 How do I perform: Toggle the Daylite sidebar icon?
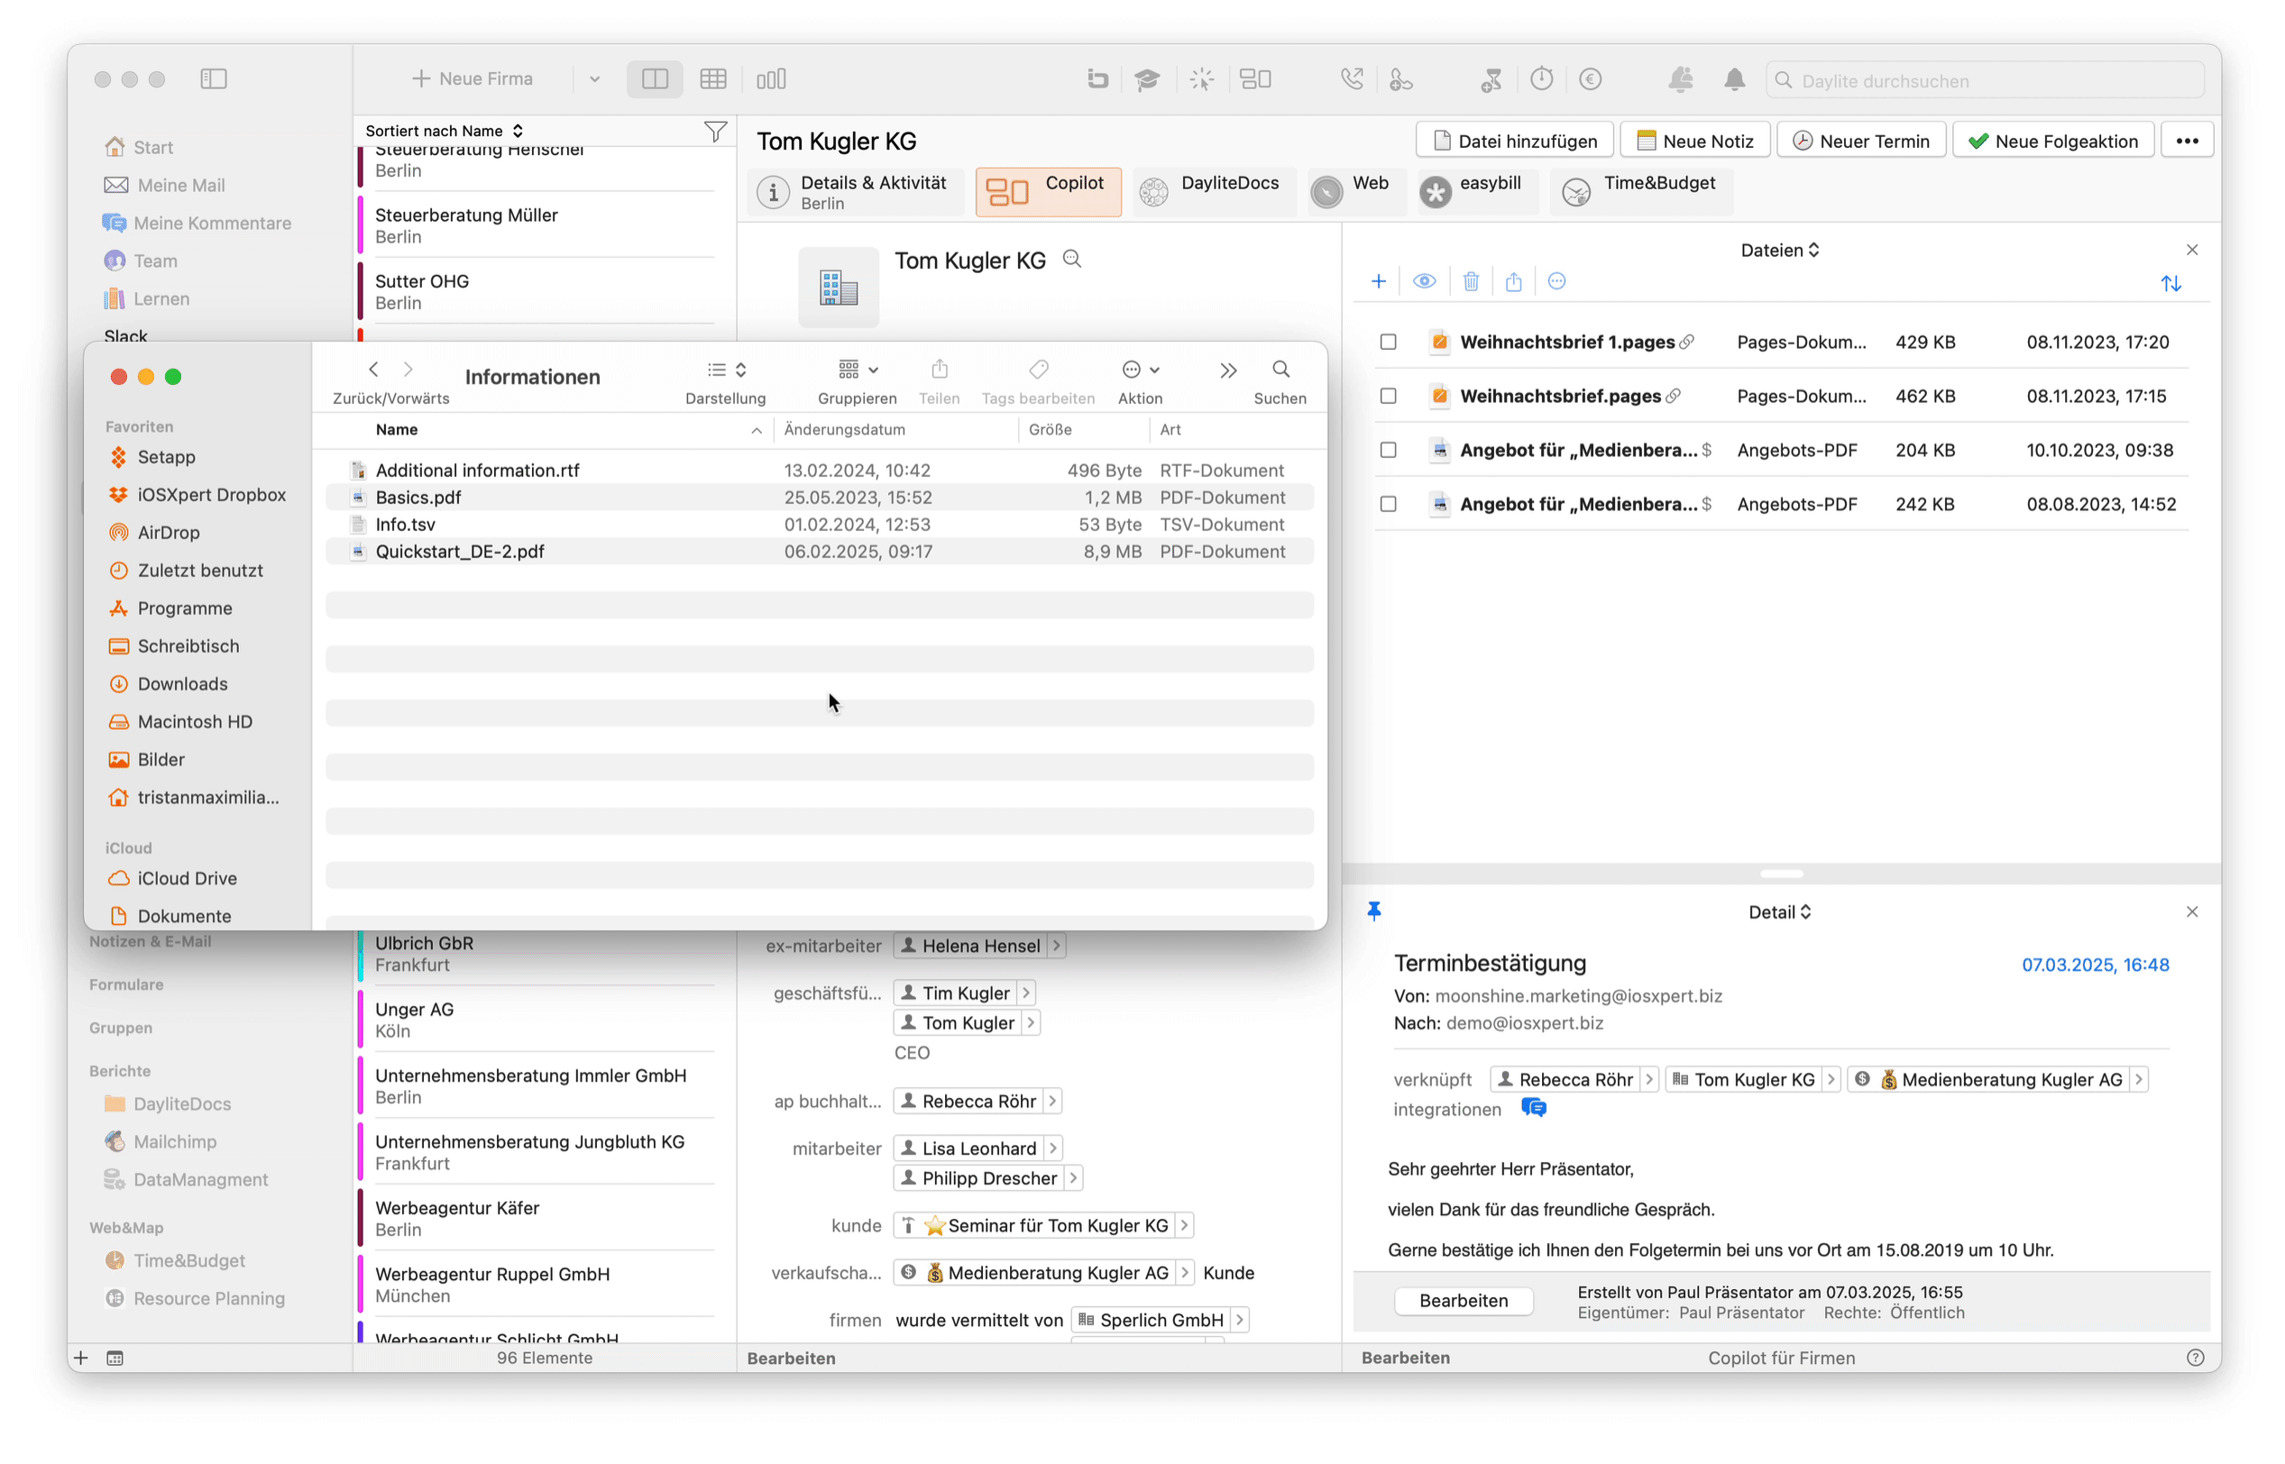click(213, 79)
